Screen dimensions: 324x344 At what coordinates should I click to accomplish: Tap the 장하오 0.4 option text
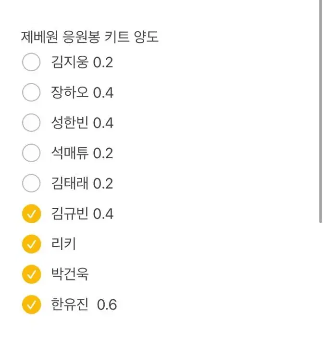pyautogui.click(x=82, y=93)
